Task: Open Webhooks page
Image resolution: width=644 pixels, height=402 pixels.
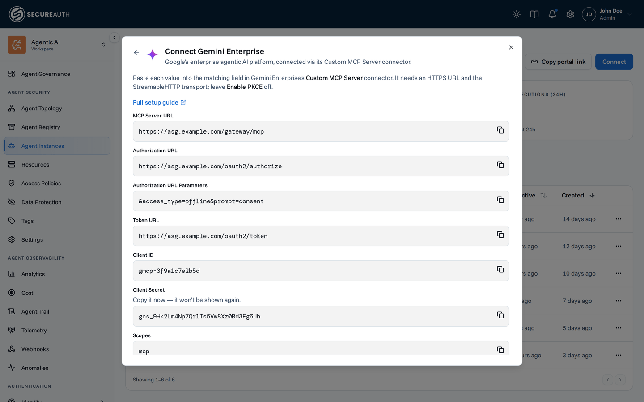Action: [x=57, y=349]
